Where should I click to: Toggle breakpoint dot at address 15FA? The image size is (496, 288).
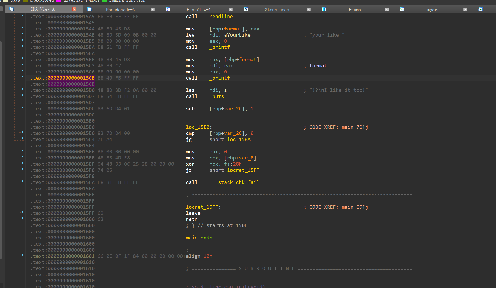tap(22, 181)
